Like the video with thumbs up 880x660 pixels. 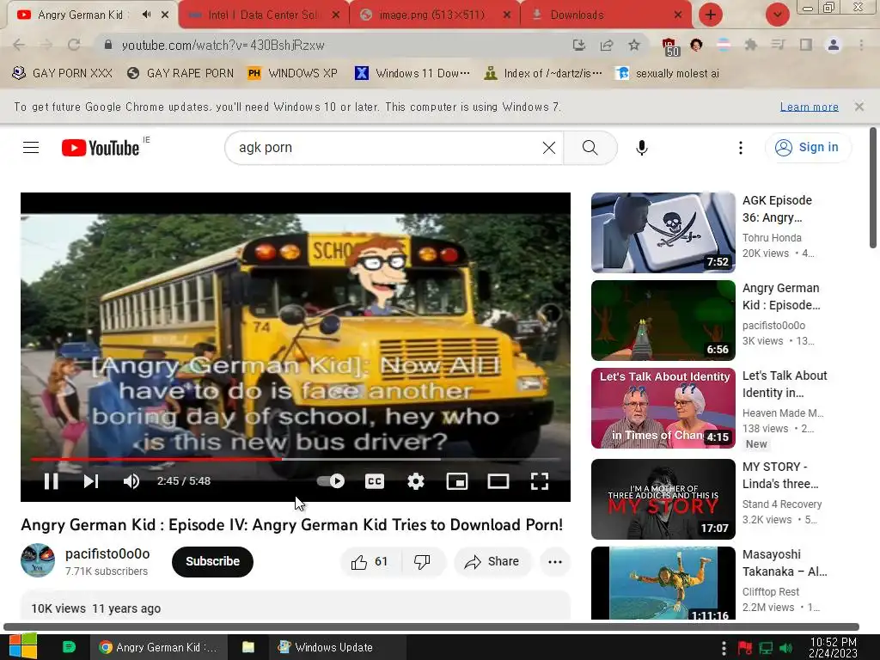pyautogui.click(x=370, y=562)
